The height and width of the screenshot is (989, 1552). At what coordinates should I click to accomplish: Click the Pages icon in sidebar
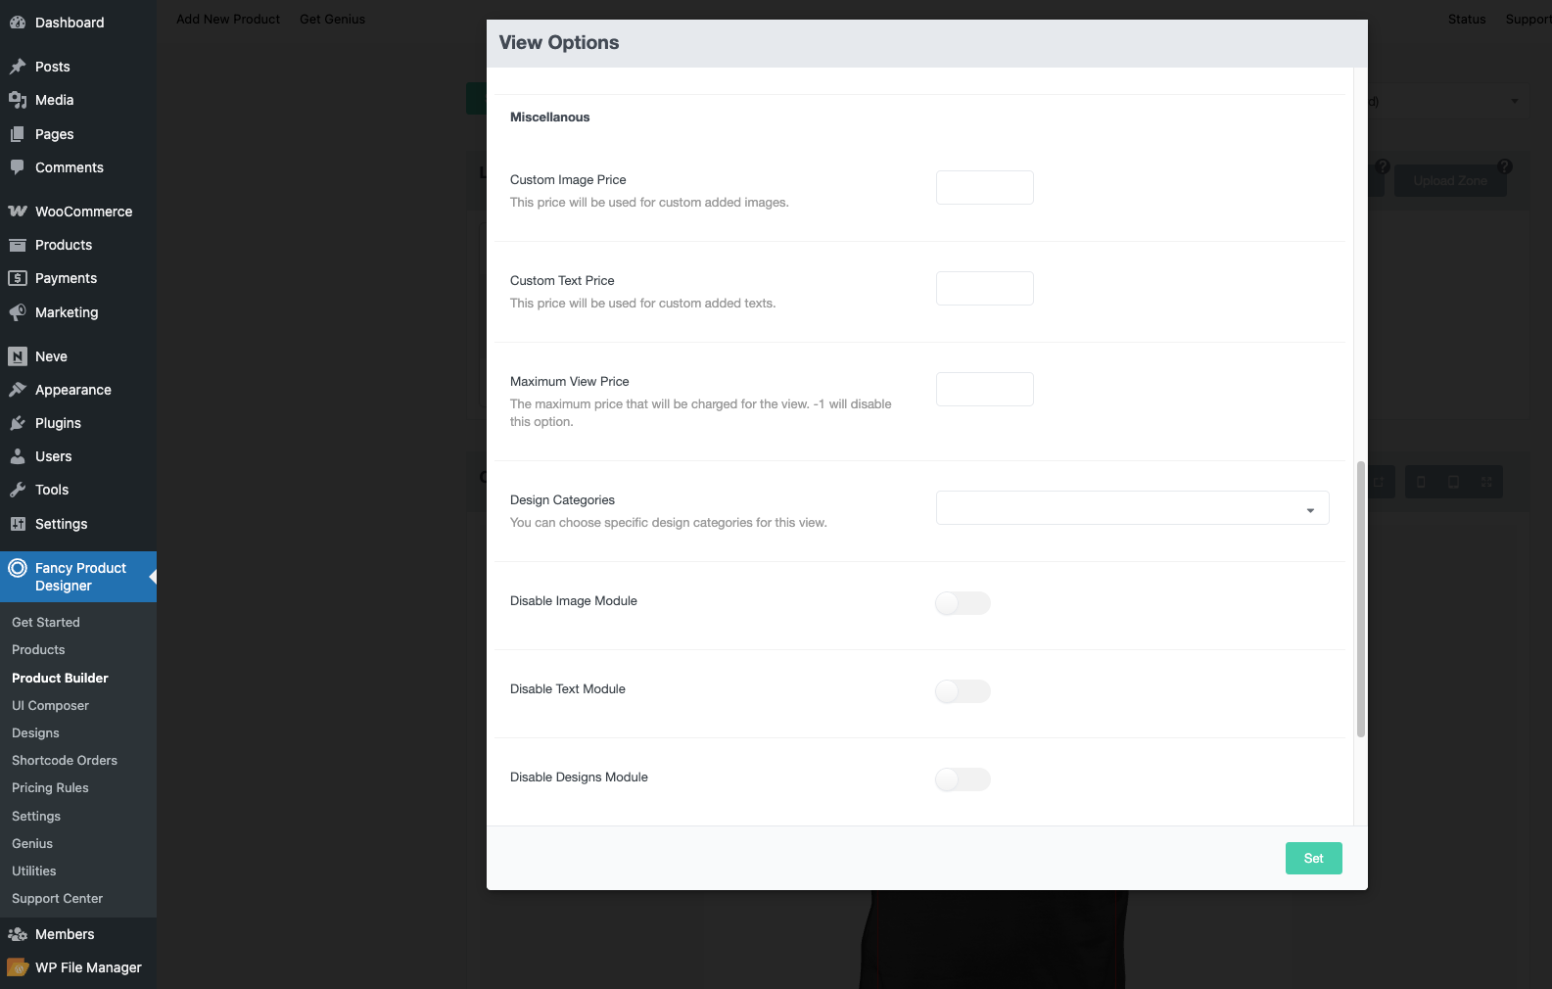(18, 134)
